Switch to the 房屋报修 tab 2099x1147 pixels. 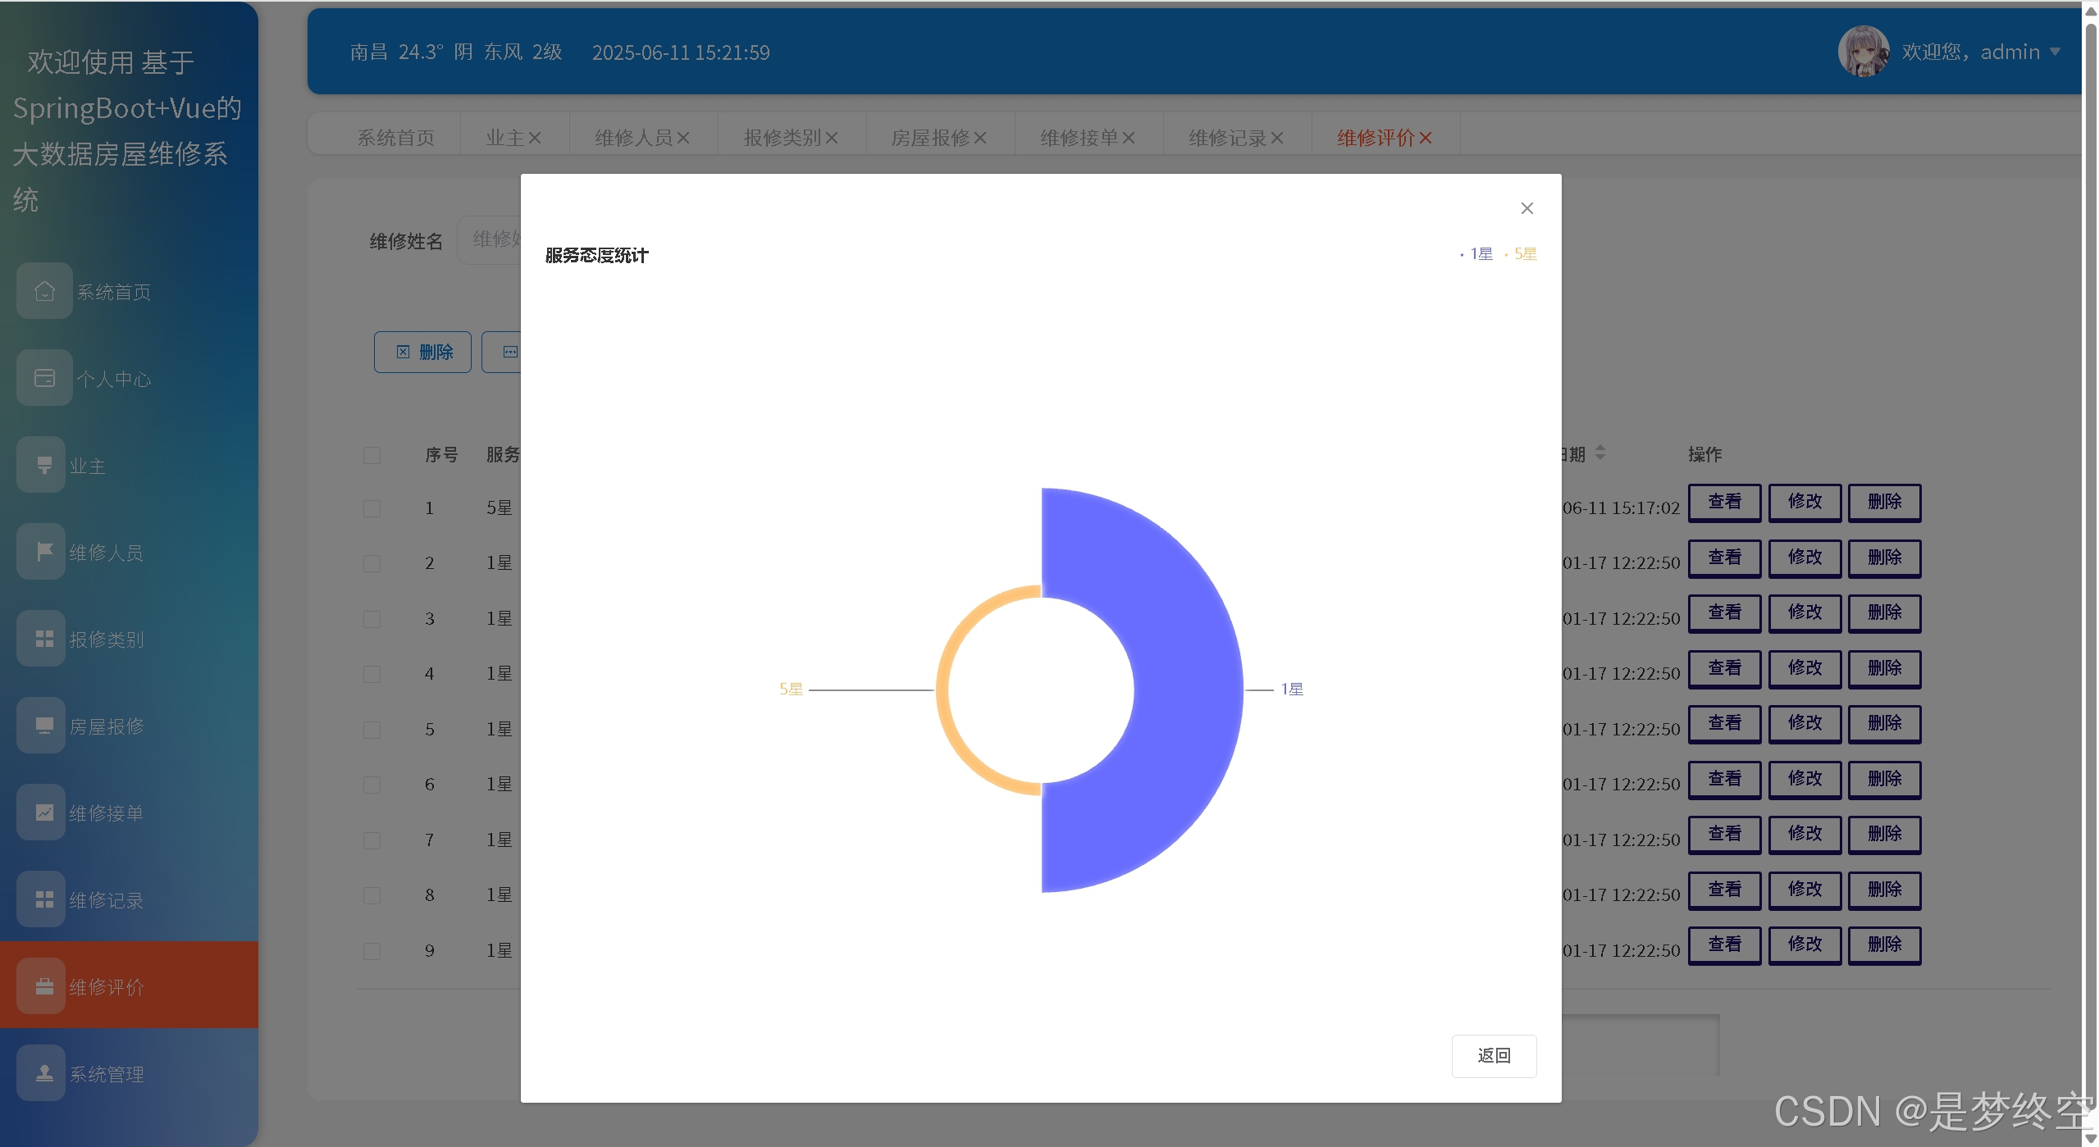pos(930,138)
